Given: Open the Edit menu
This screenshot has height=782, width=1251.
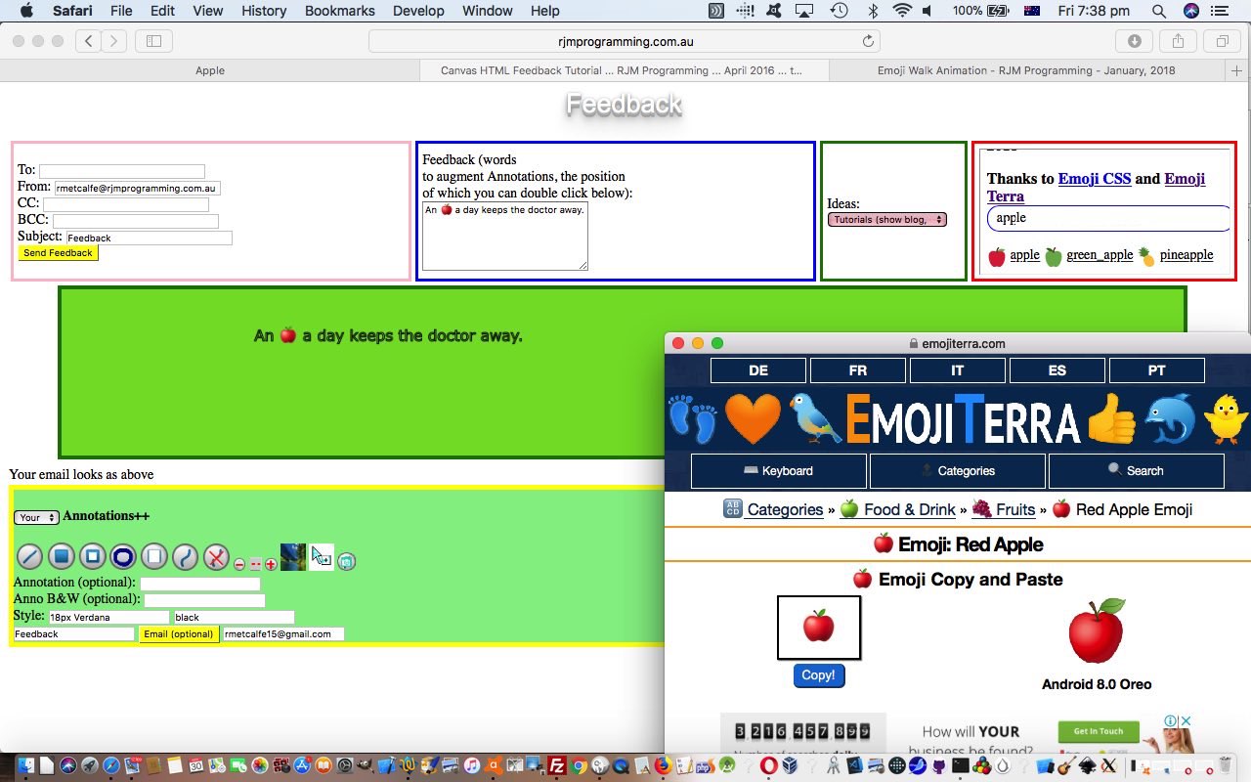Looking at the screenshot, I should pos(162,11).
